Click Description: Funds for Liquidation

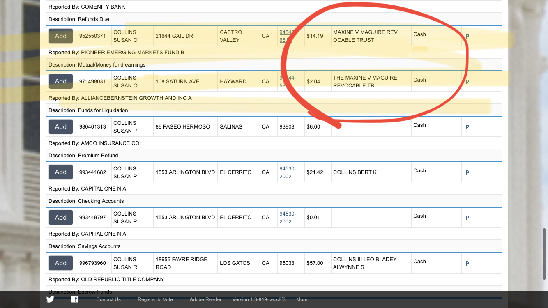click(x=274, y=110)
